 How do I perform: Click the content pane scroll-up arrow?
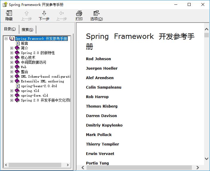(x=206, y=29)
